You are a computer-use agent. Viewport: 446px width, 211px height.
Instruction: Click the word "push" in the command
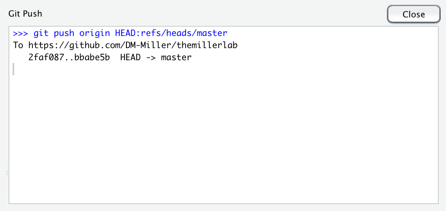pos(64,33)
